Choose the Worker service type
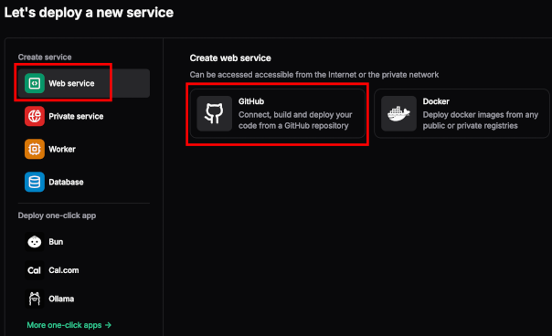 [84, 149]
